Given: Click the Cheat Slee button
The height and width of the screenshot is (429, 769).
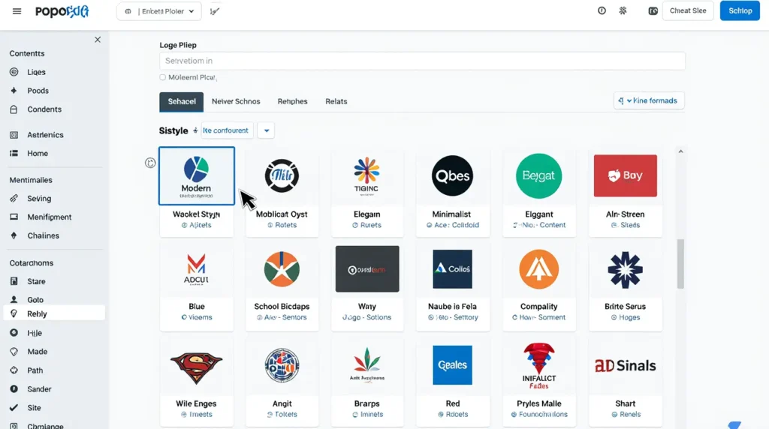Looking at the screenshot, I should pyautogui.click(x=688, y=10).
